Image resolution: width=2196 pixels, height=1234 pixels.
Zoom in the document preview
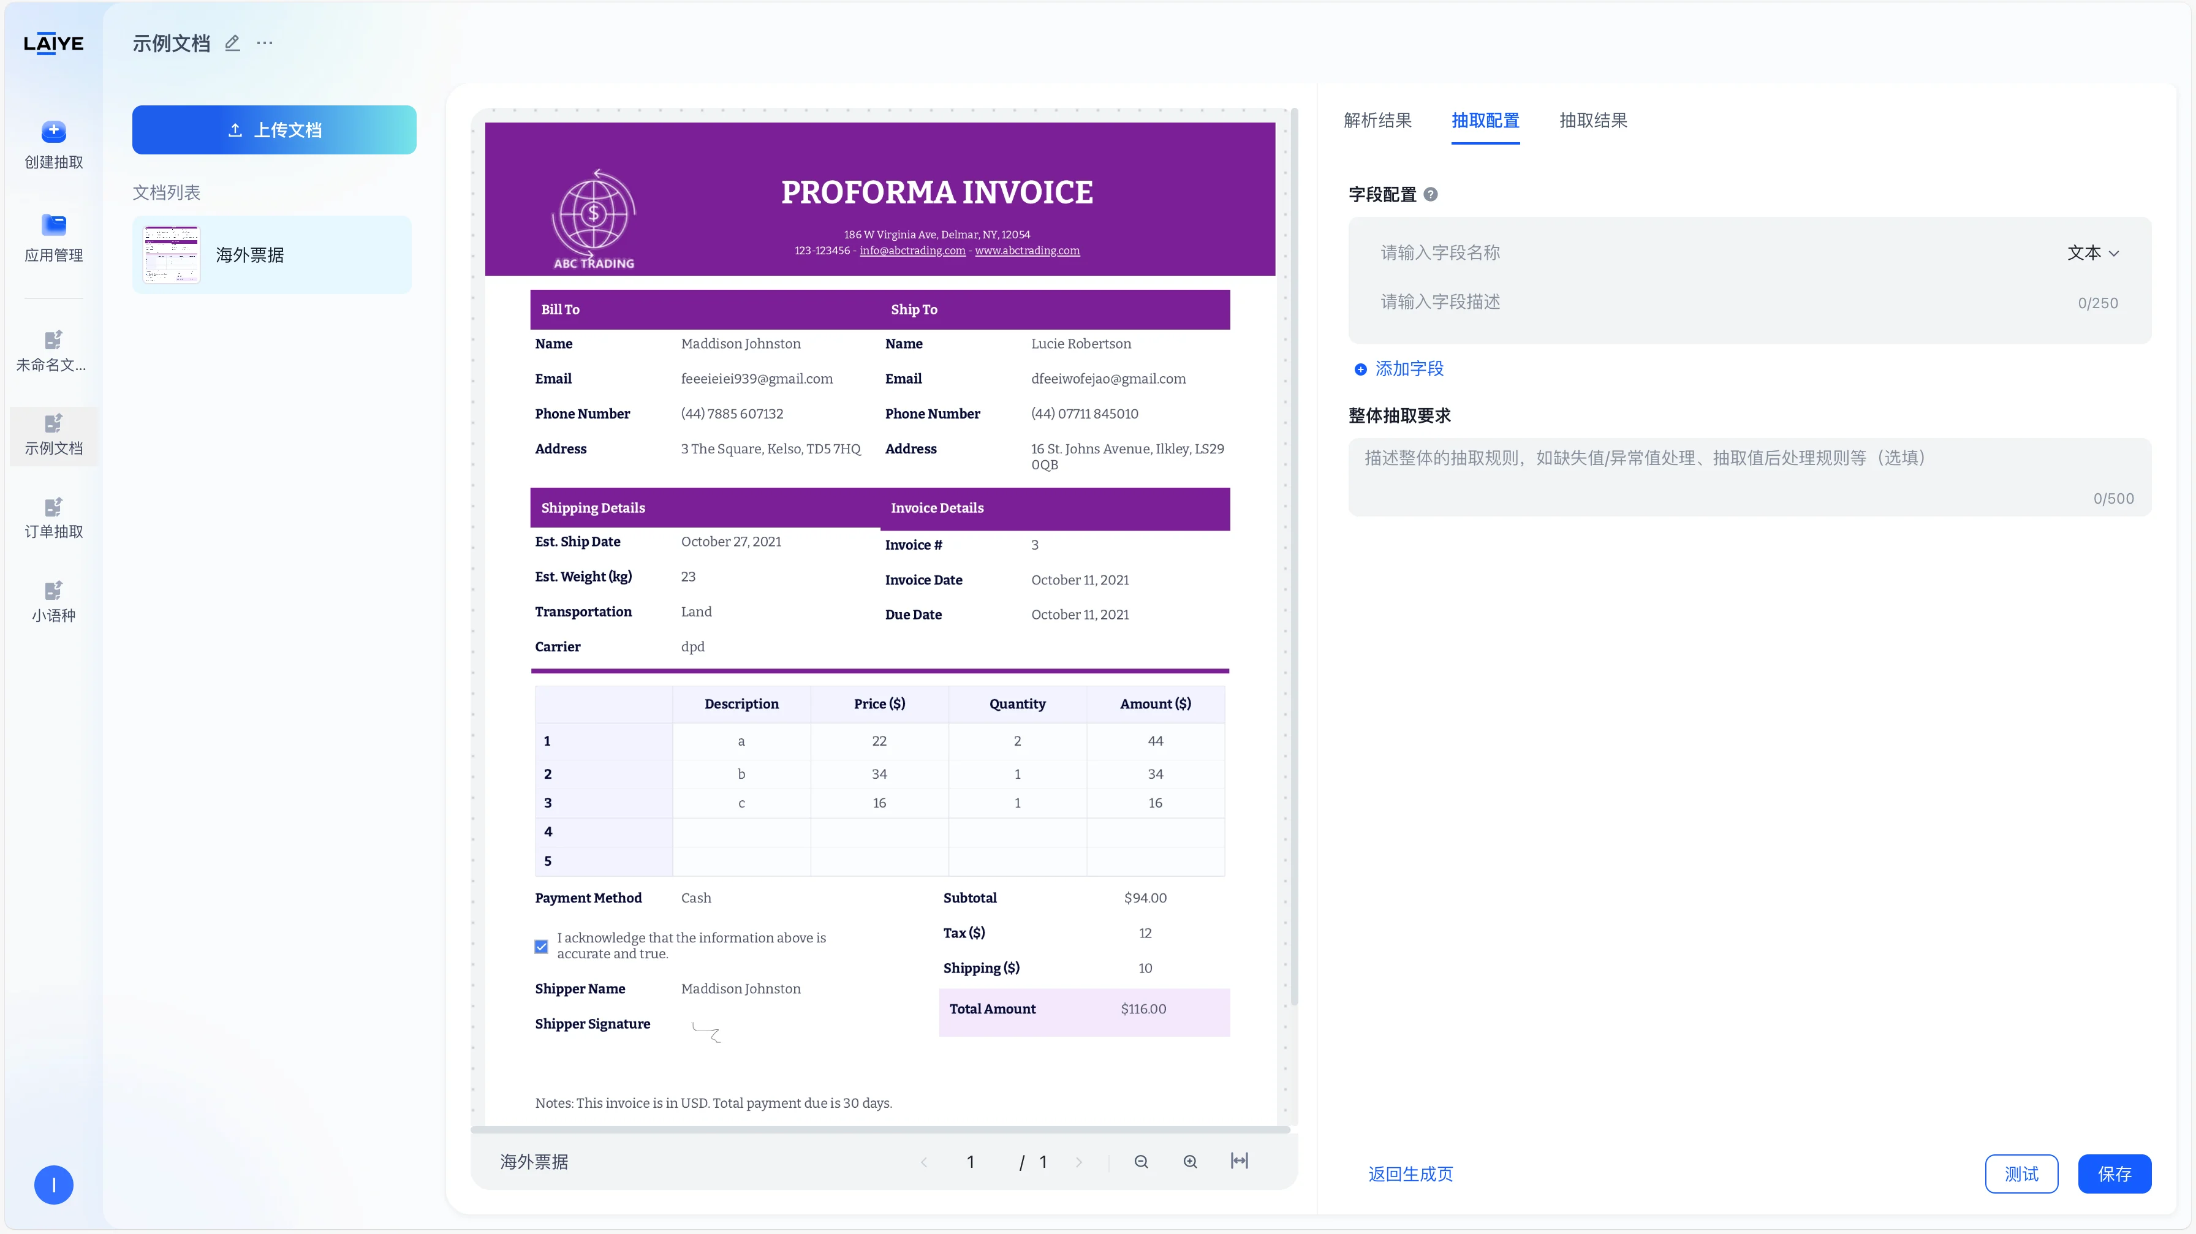click(x=1190, y=1162)
